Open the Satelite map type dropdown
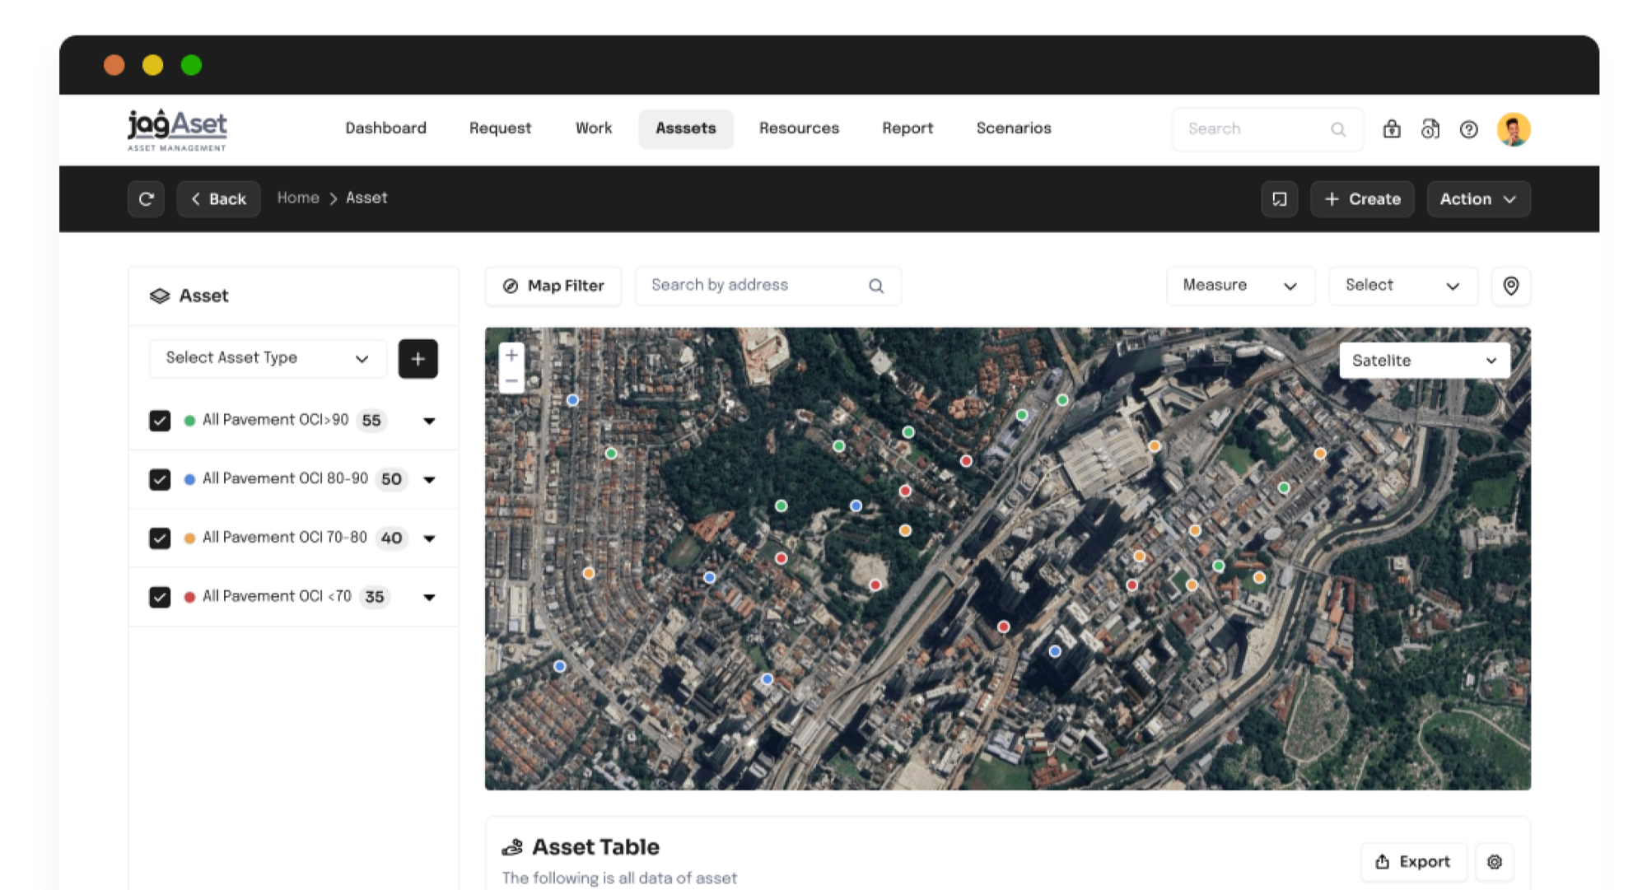The width and height of the screenshot is (1647, 890). (x=1425, y=361)
